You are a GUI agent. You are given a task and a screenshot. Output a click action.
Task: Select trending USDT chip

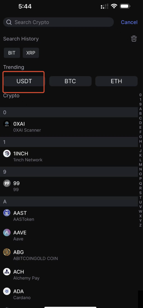click(24, 81)
